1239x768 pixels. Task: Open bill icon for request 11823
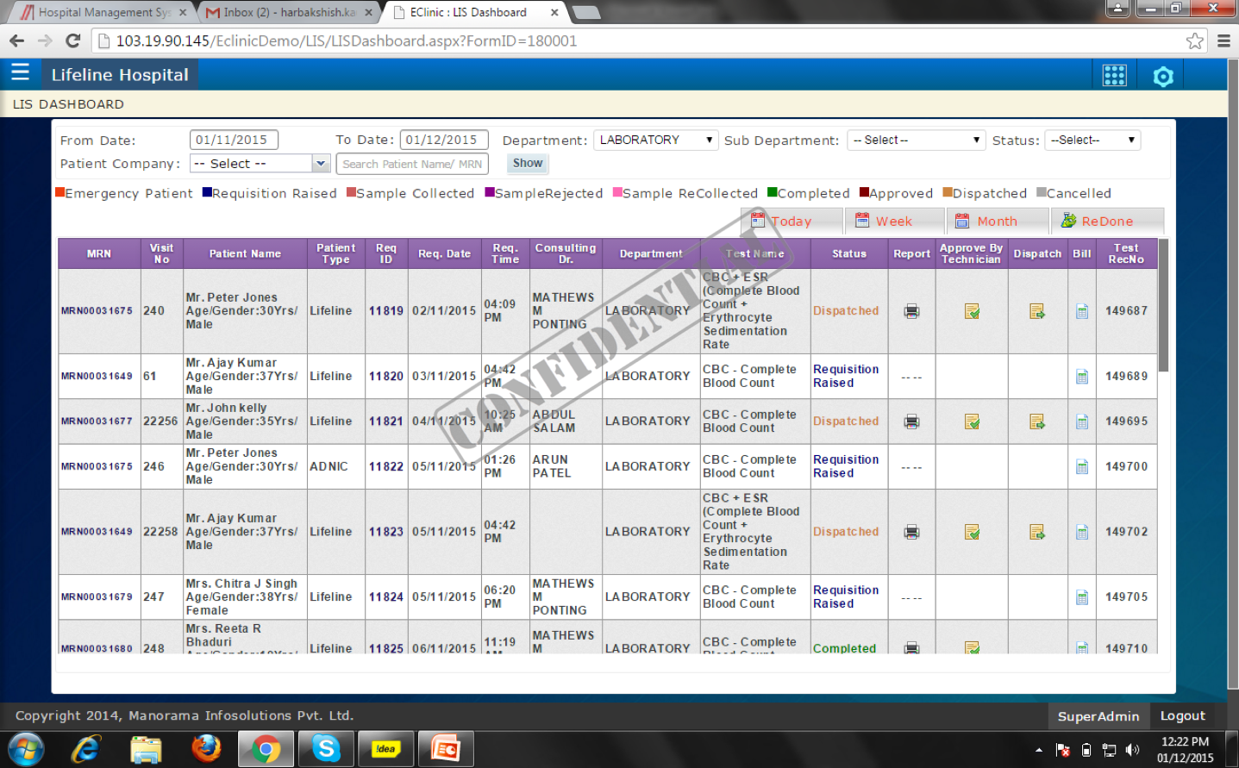[1082, 532]
